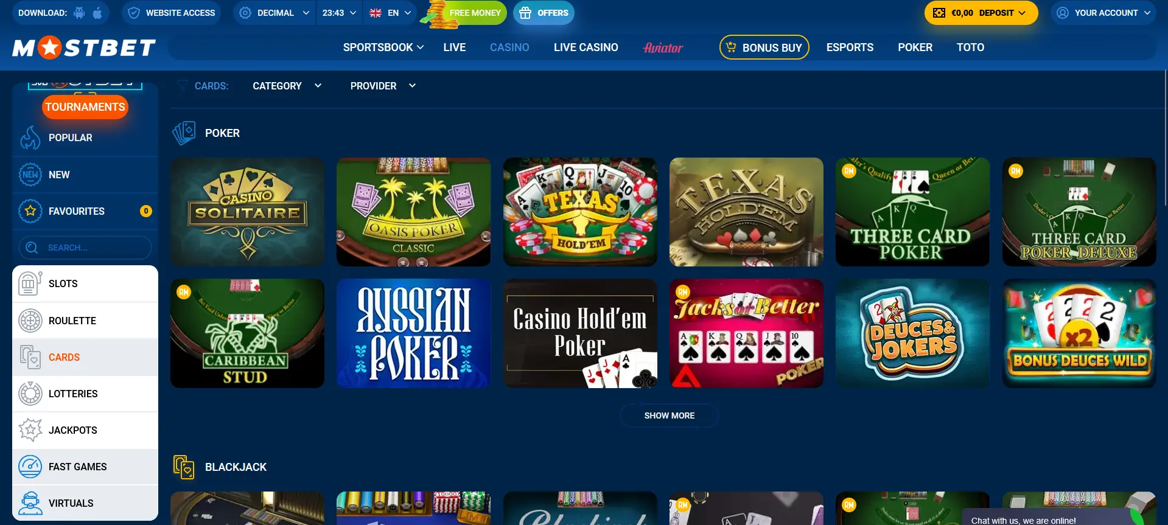This screenshot has width=1168, height=525.
Task: Open the Russian Poker game thumbnail
Action: pyautogui.click(x=414, y=333)
